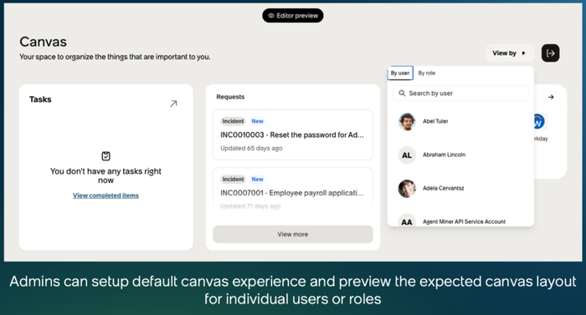Open the Workday app icon
This screenshot has height=315, width=586.
[x=539, y=122]
